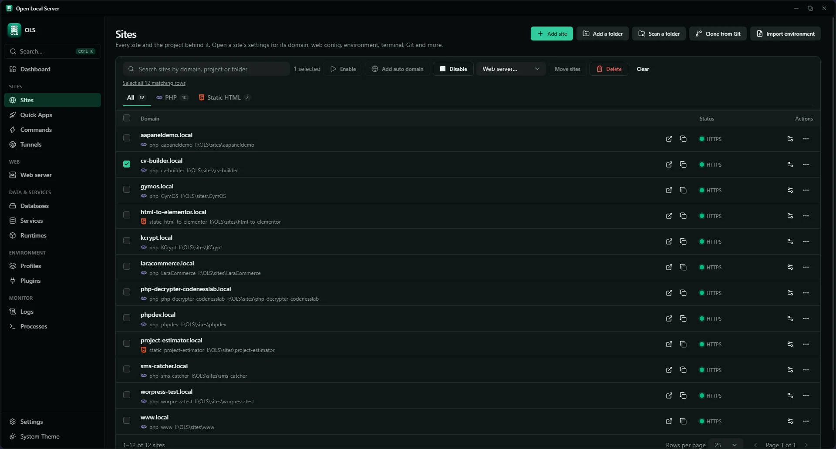The height and width of the screenshot is (449, 836).
Task: Open settings icon for kcrypt.local
Action: pyautogui.click(x=790, y=241)
